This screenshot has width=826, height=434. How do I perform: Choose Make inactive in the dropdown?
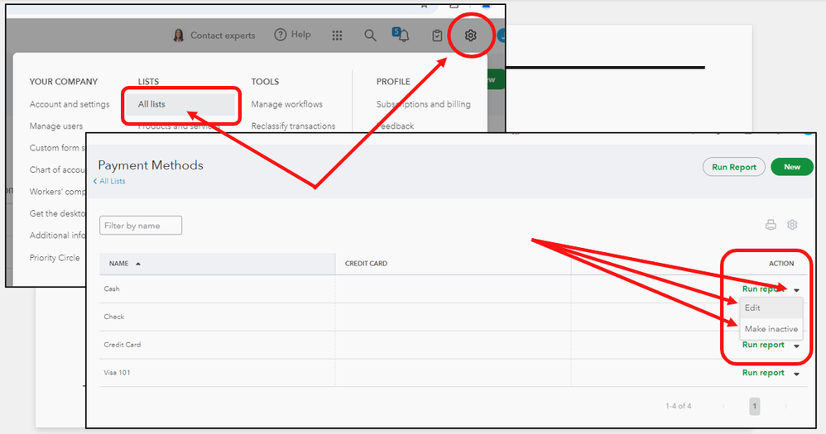click(771, 329)
